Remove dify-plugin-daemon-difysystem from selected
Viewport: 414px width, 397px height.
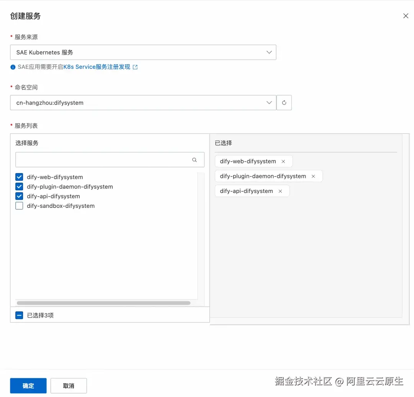click(314, 176)
